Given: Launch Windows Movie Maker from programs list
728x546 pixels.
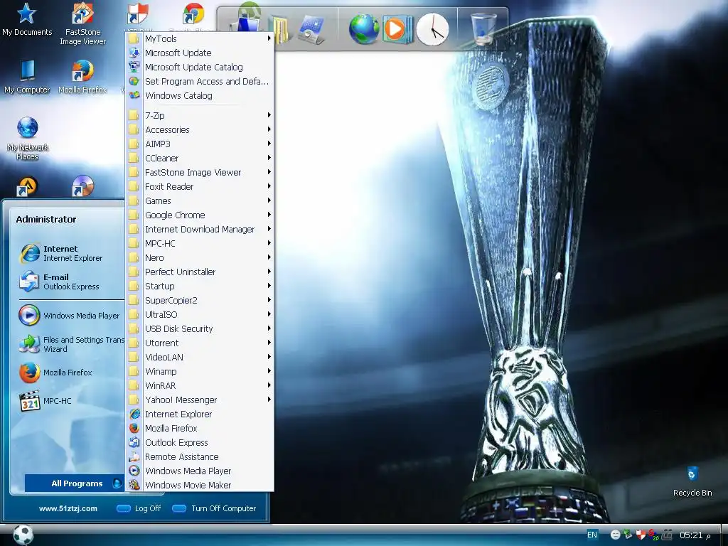Looking at the screenshot, I should click(200, 485).
